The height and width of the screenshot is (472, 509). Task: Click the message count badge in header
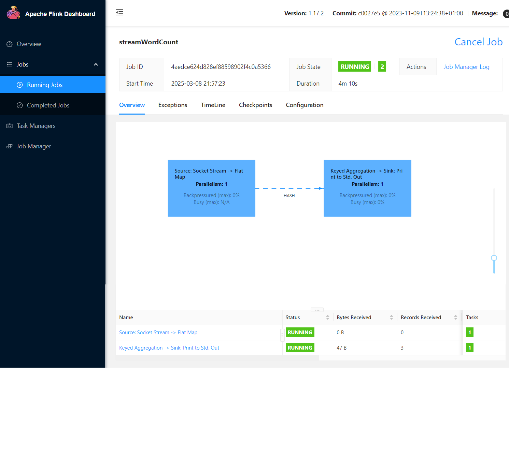[x=506, y=14]
